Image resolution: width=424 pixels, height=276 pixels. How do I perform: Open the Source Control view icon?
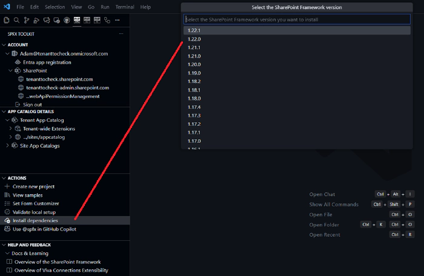(x=27, y=20)
